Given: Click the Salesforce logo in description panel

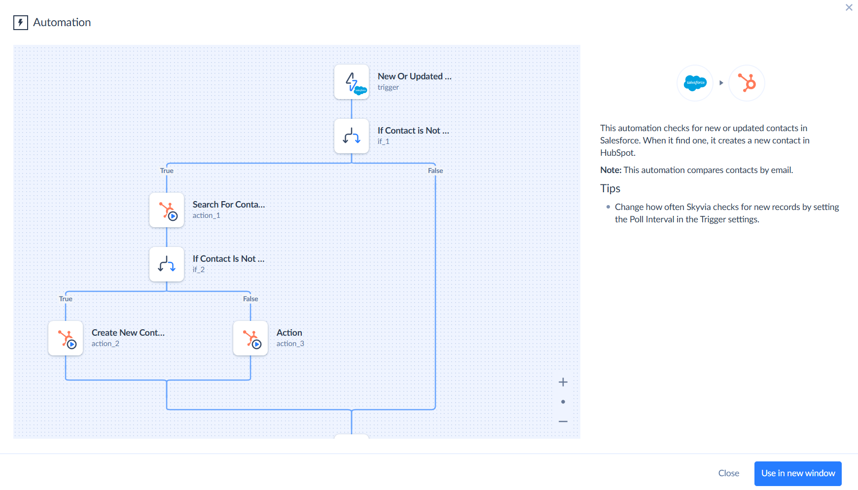Looking at the screenshot, I should (x=695, y=83).
